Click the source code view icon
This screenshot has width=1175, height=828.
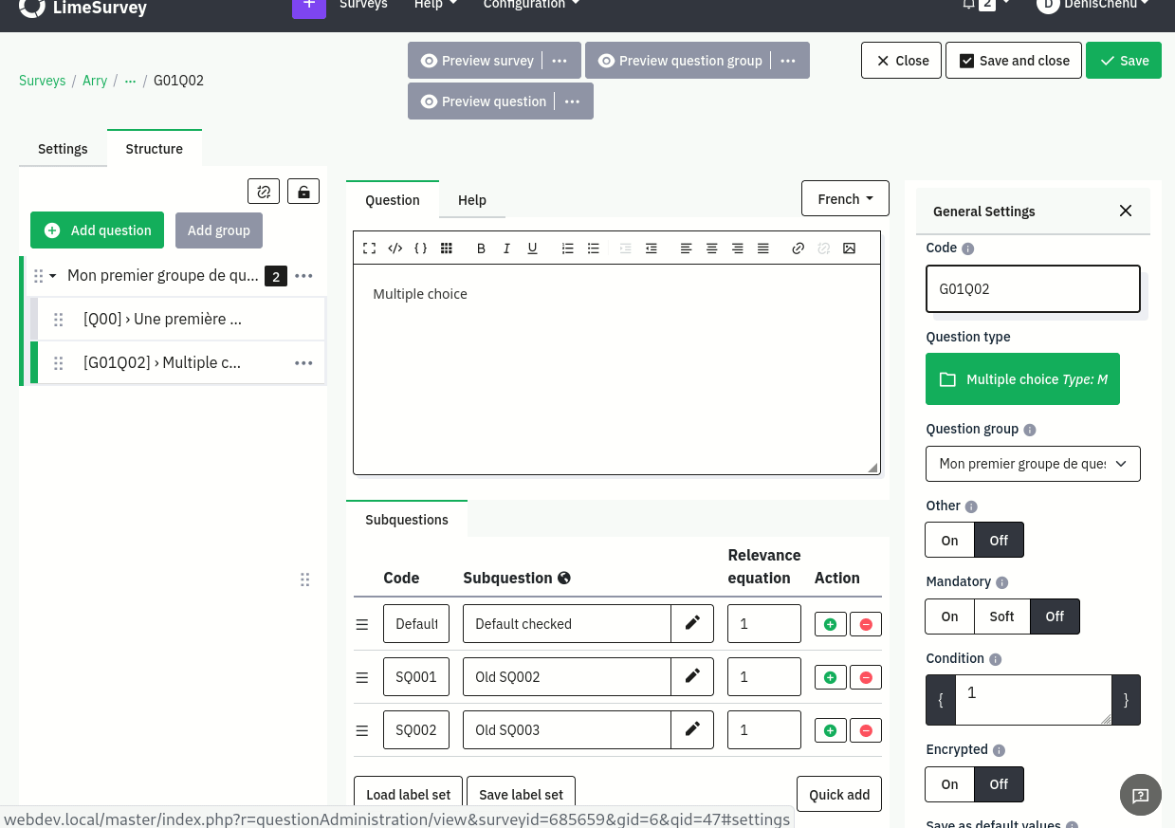395,248
